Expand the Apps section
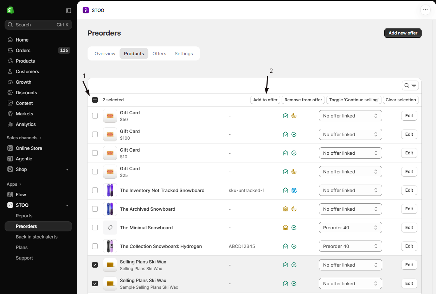Viewport: 436px width, 294px height. pyautogui.click(x=14, y=184)
